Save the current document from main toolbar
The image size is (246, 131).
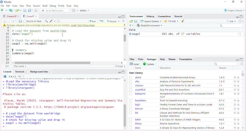click(x=25, y=10)
